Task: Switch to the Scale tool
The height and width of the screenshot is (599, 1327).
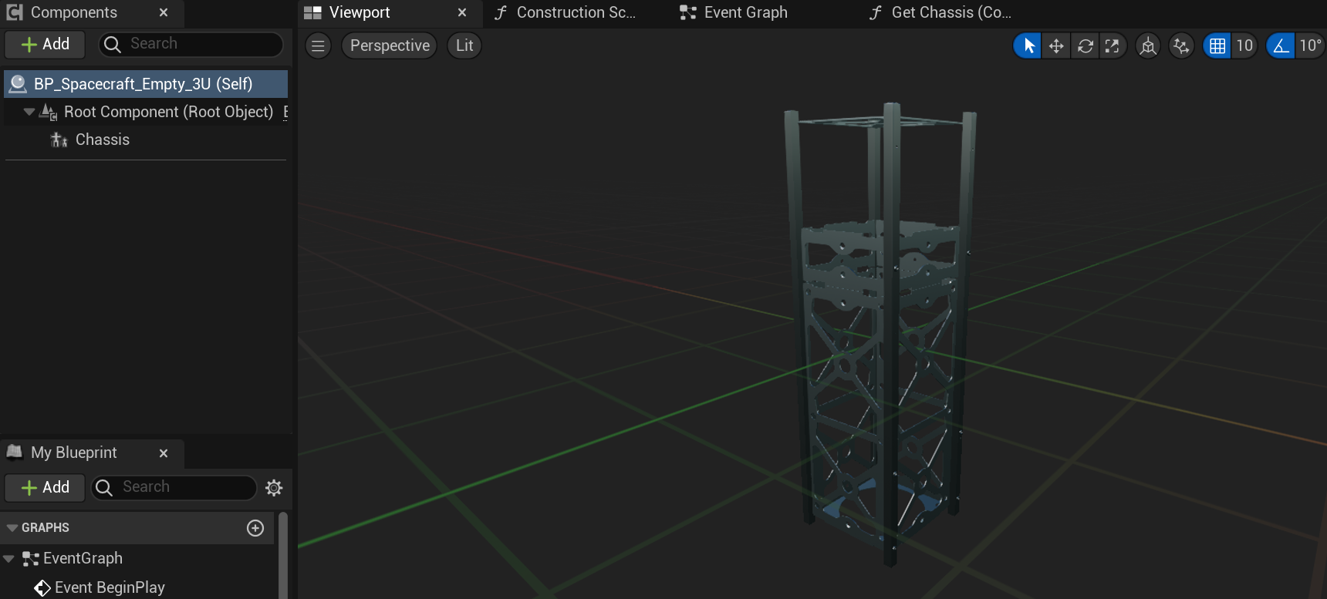Action: coord(1113,46)
